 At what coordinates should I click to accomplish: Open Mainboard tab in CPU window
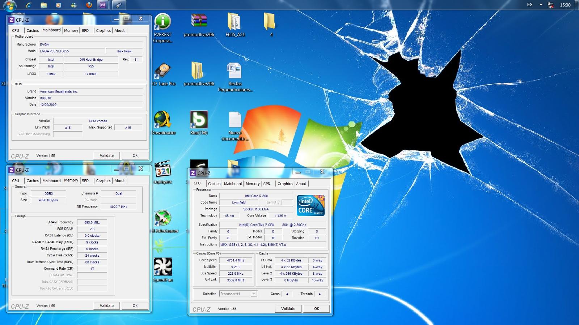pos(233,183)
